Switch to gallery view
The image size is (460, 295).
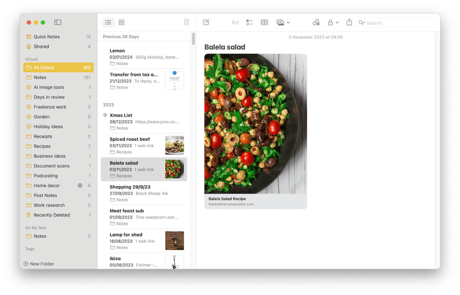[x=121, y=23]
